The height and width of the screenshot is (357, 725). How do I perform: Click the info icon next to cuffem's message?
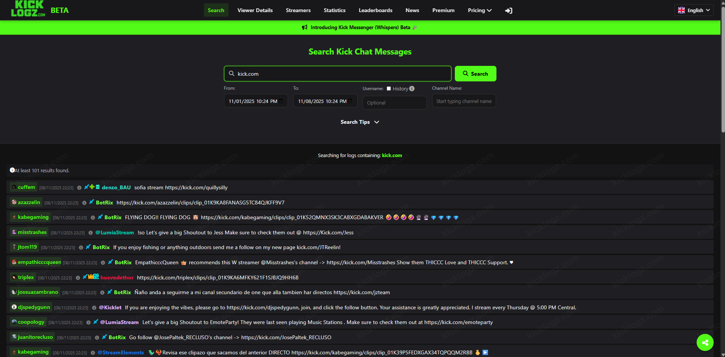click(79, 187)
